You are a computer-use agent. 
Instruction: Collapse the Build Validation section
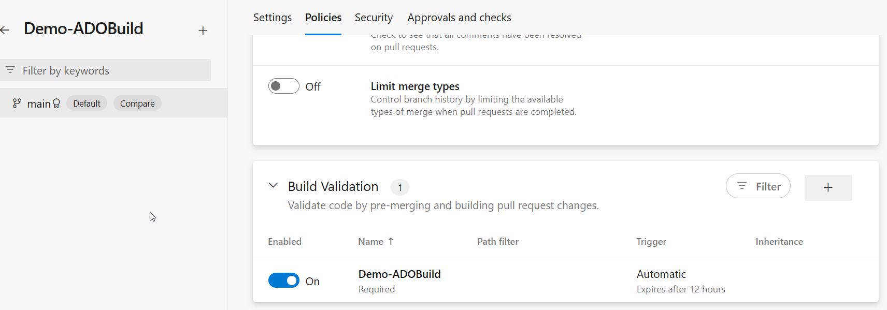tap(273, 185)
